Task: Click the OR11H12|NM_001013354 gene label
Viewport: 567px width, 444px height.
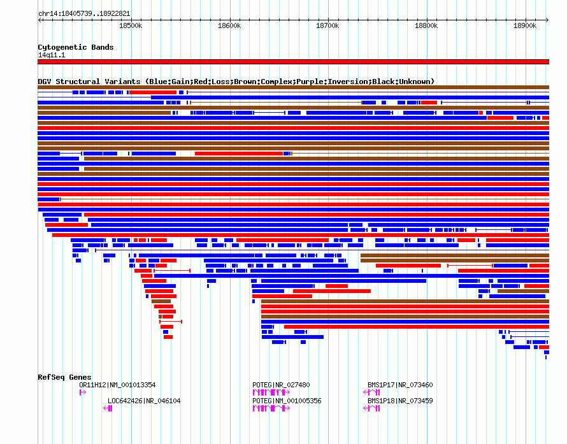Action: pos(117,385)
